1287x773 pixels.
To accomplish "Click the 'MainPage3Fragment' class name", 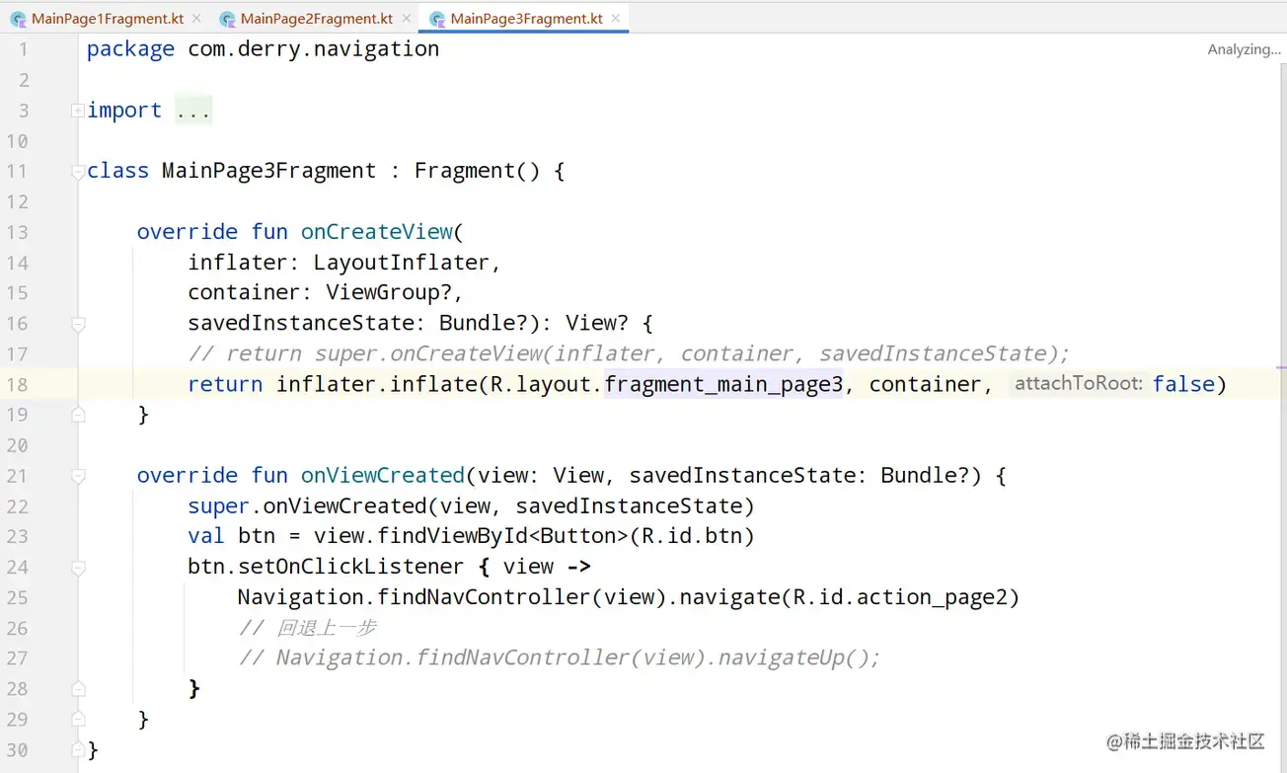I will (269, 171).
